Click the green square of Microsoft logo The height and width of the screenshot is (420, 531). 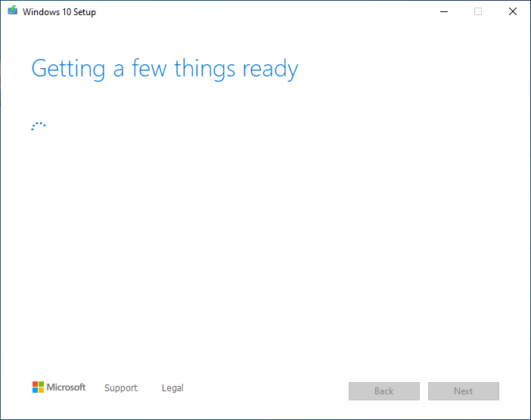pos(41,384)
